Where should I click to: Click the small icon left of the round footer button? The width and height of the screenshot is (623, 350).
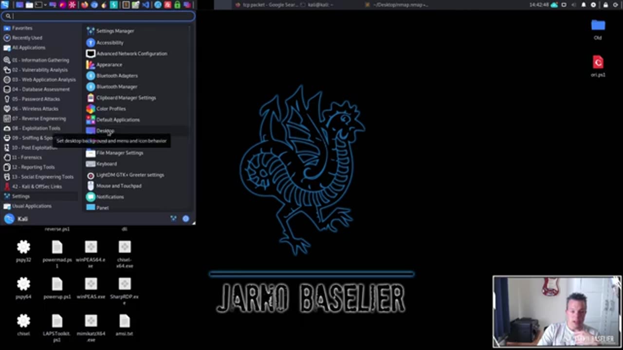[x=173, y=219]
